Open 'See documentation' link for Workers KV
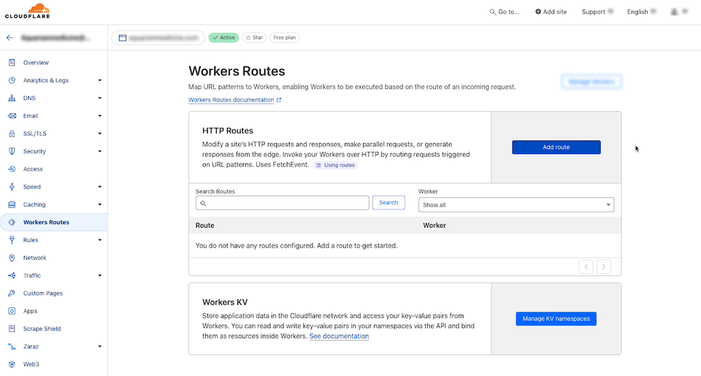Viewport: 701px width, 376px height. (x=339, y=336)
